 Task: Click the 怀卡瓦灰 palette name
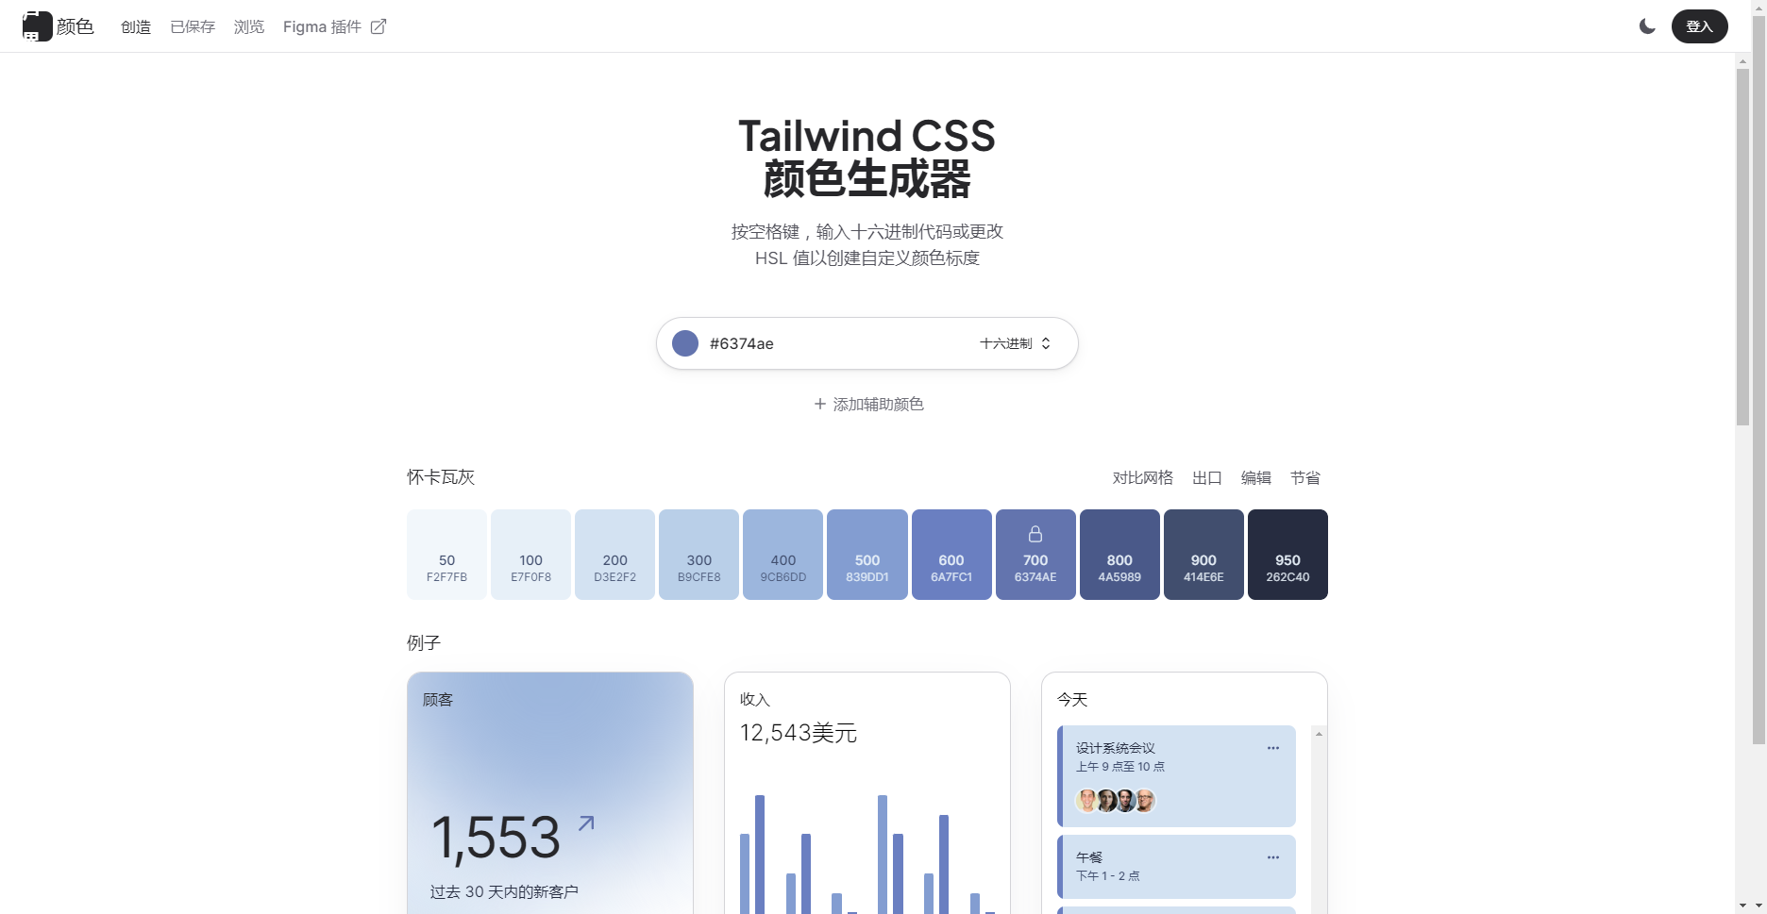(x=441, y=477)
